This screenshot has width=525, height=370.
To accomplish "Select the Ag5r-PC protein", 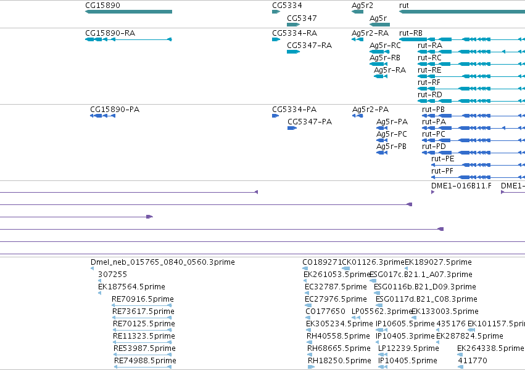I will click(x=382, y=141).
